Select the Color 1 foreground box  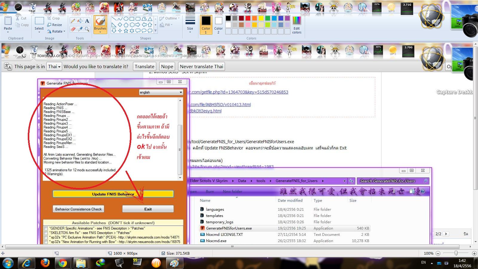point(206,25)
